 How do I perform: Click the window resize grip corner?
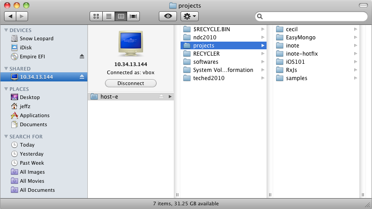point(368,205)
